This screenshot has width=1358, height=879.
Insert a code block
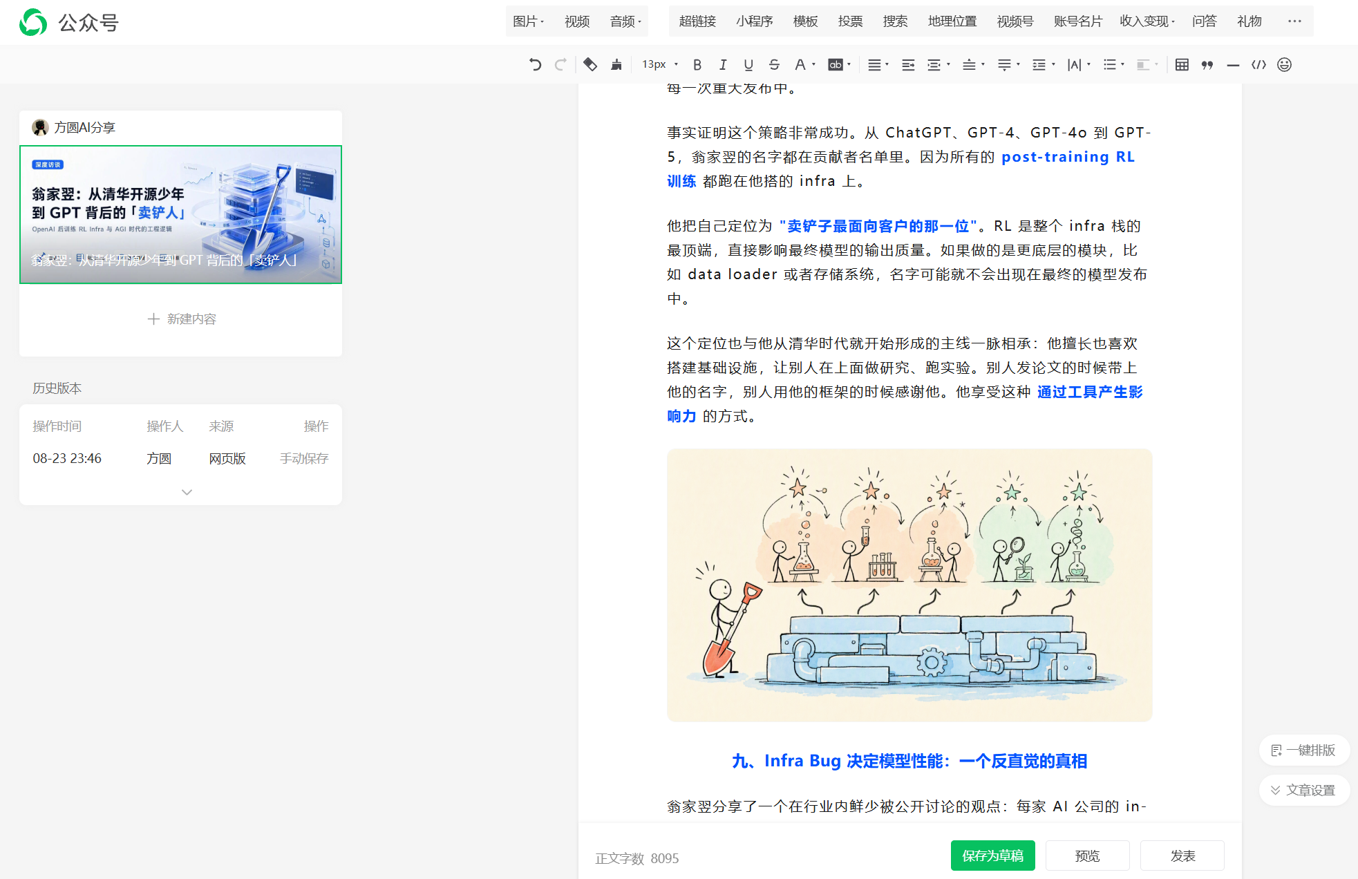1258,64
